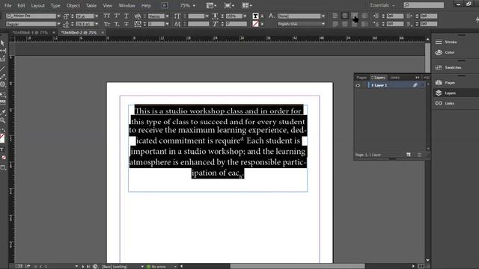
Task: Open the font style Regular dropdown
Action: (58, 24)
